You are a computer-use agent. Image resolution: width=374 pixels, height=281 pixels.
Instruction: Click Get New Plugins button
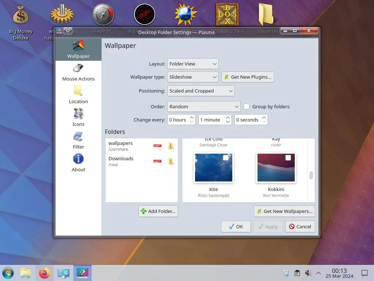[x=248, y=77]
